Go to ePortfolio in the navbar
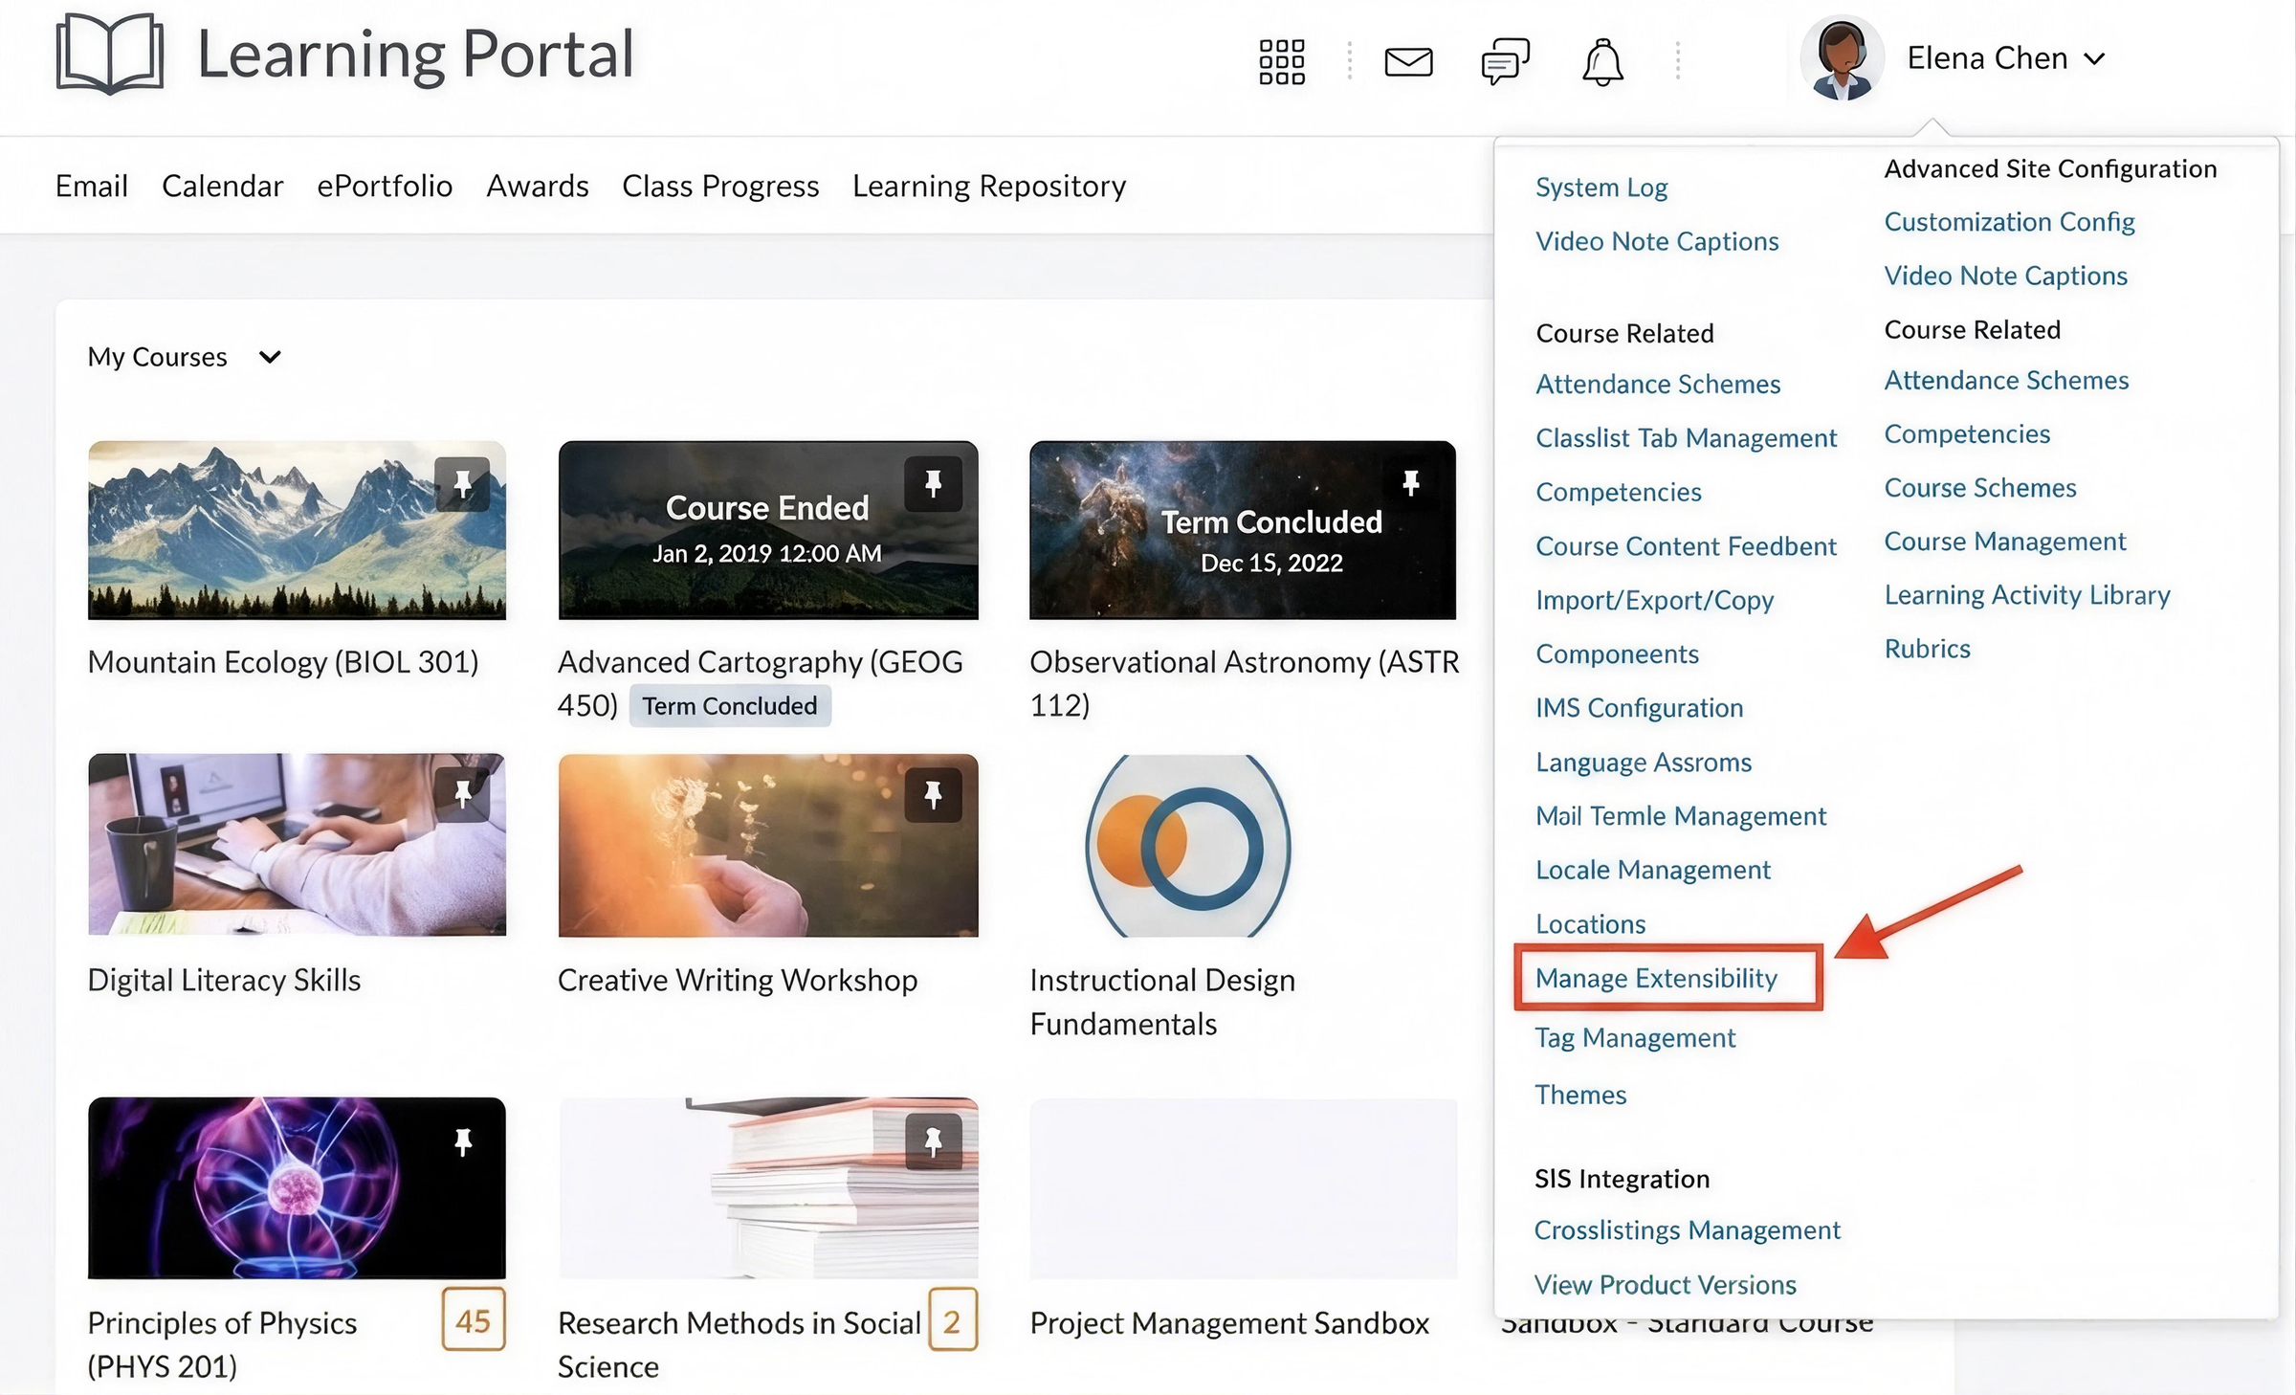Viewport: 2296px width, 1395px height. [385, 186]
